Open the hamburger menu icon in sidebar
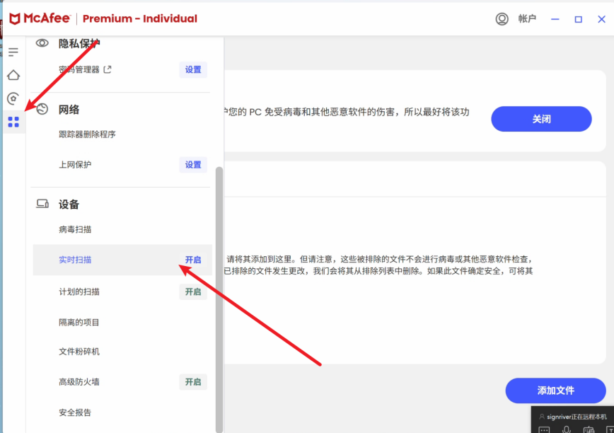Image resolution: width=614 pixels, height=433 pixels. pyautogui.click(x=13, y=52)
